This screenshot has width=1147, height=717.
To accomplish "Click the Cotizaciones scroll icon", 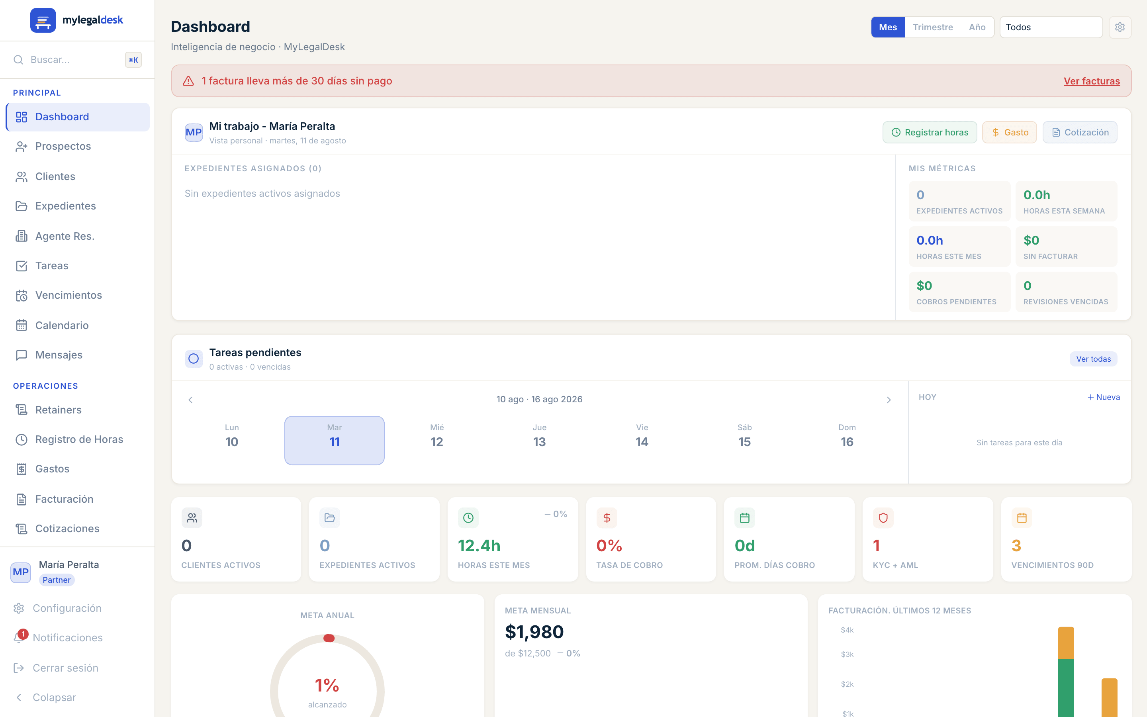I will click(x=22, y=529).
